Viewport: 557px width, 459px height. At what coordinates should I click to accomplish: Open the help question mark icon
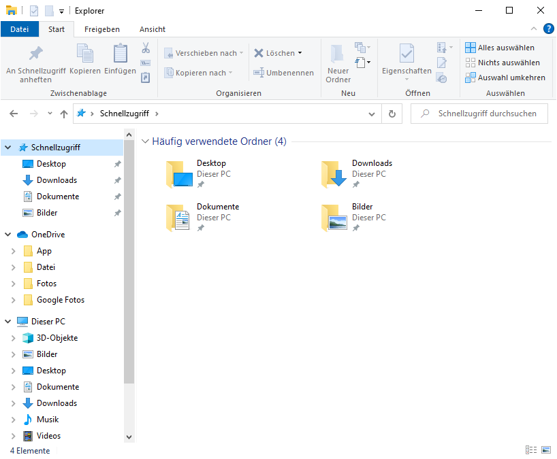click(548, 29)
